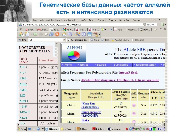
Task: Click the round dropdown button after forward arrow
Action: click(46, 35)
